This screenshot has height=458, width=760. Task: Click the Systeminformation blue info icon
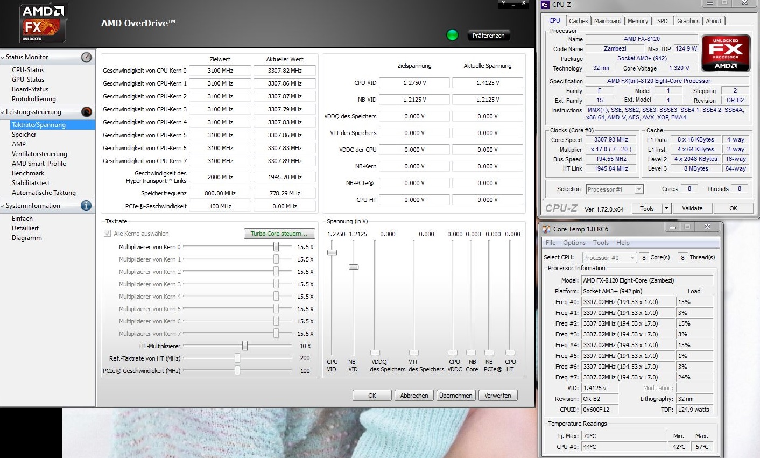pos(86,206)
